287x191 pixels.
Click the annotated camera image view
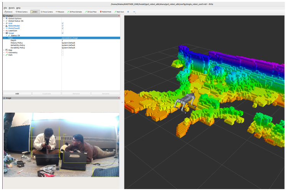(61, 144)
